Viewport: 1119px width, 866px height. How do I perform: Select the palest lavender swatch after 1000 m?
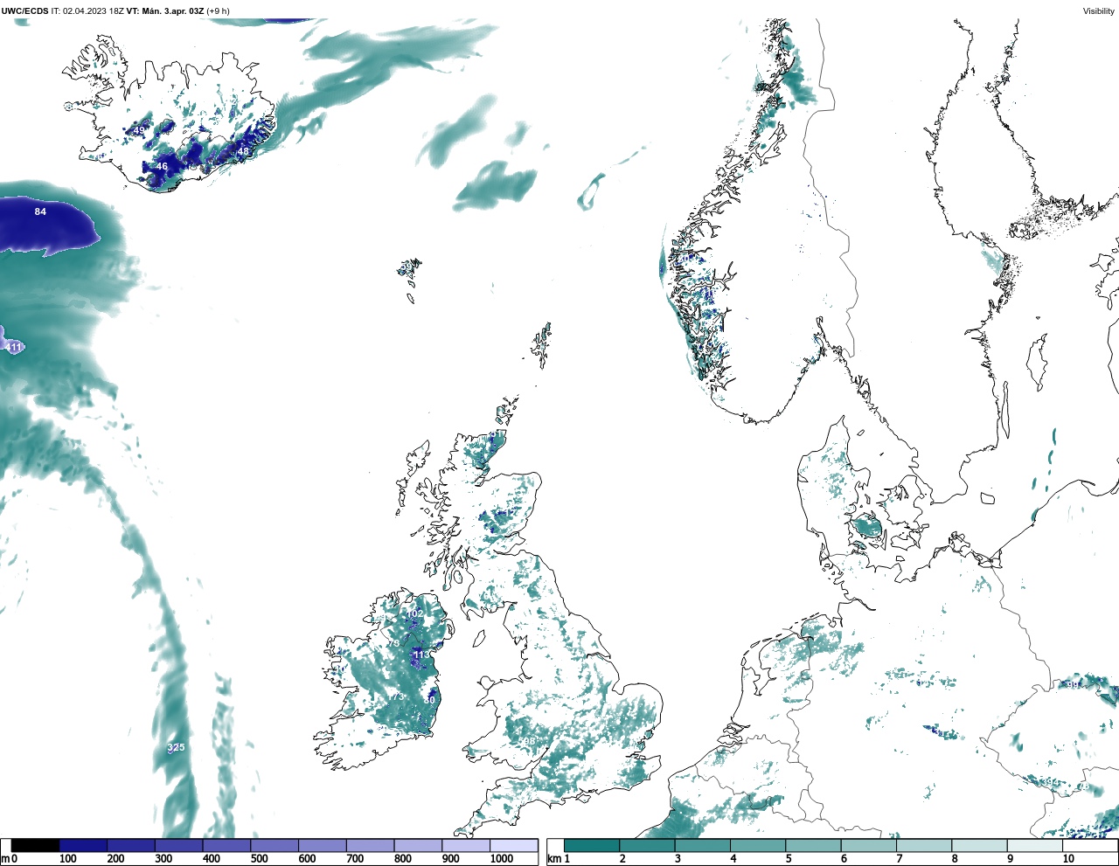pos(513,845)
